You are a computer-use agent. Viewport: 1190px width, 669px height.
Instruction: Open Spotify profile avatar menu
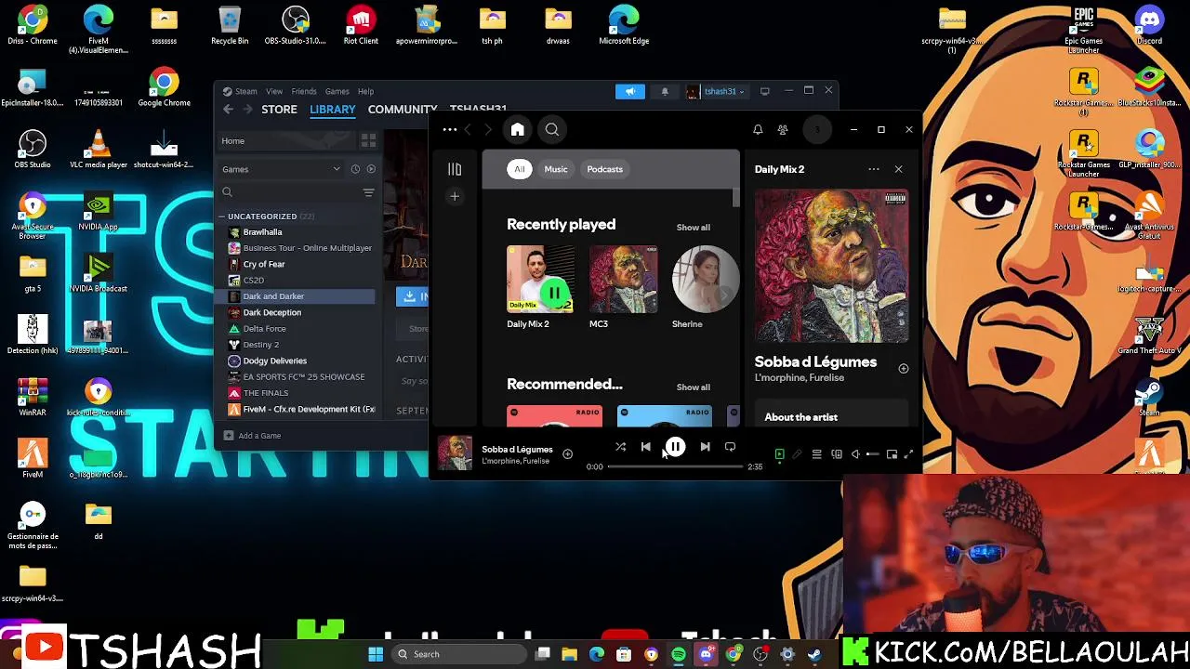[x=816, y=130]
